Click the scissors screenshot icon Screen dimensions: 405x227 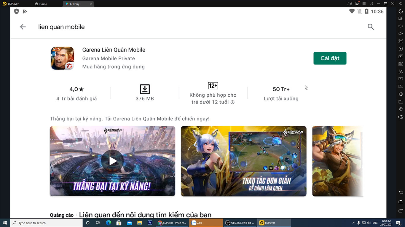tap(401, 72)
